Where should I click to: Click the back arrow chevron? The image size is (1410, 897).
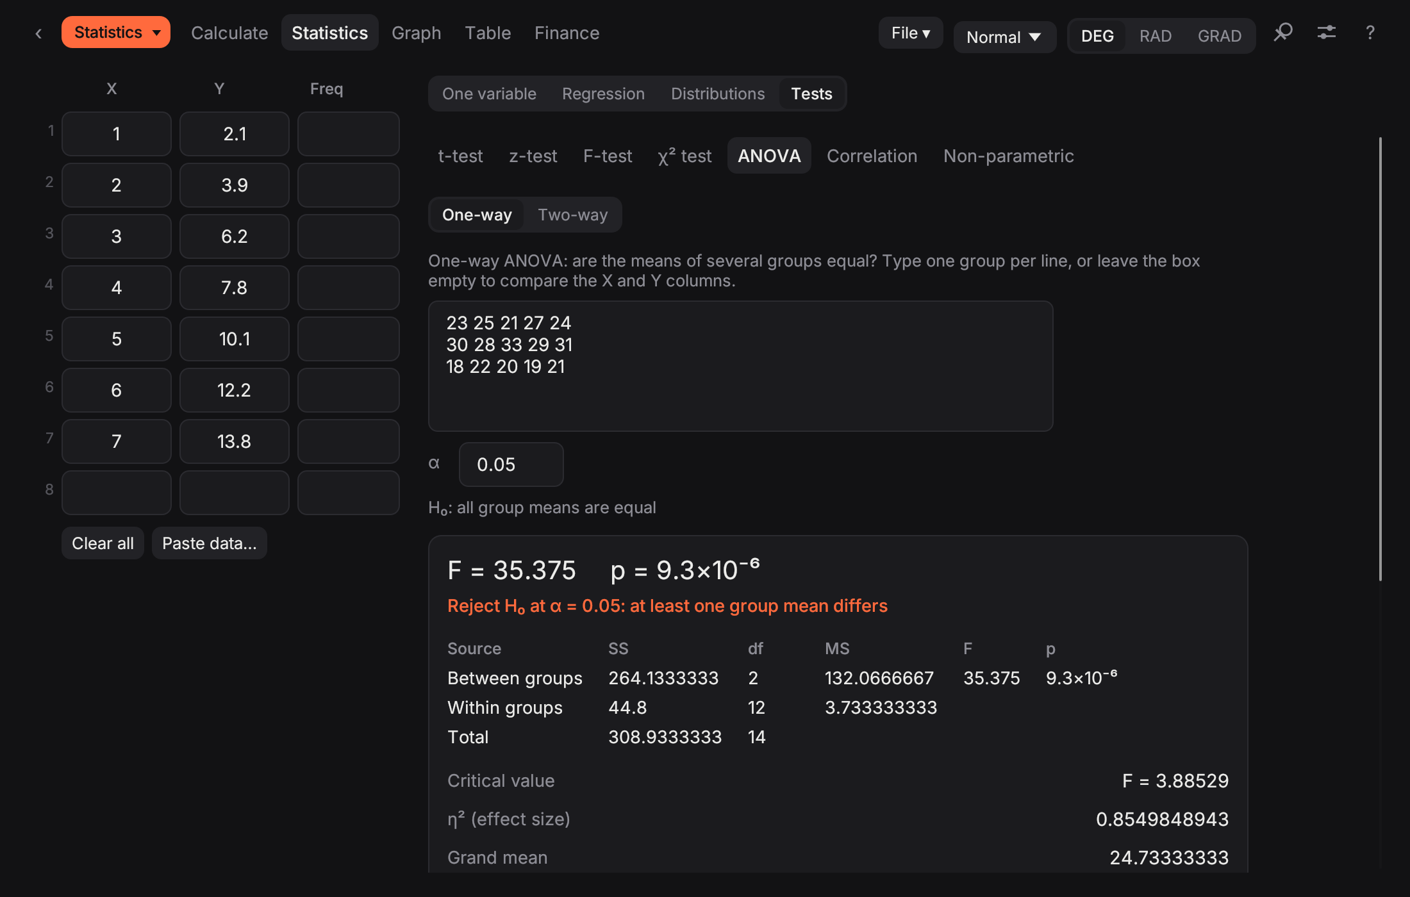(38, 33)
